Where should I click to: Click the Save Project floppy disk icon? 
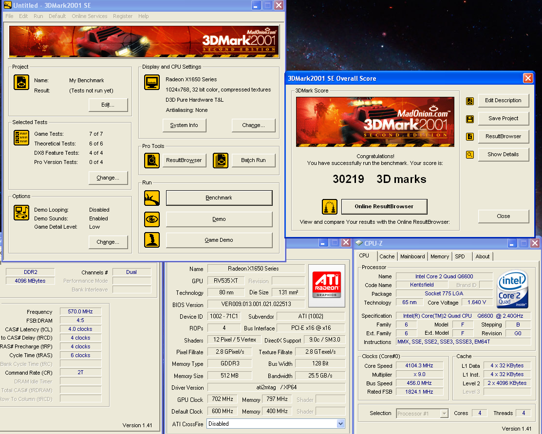point(470,119)
